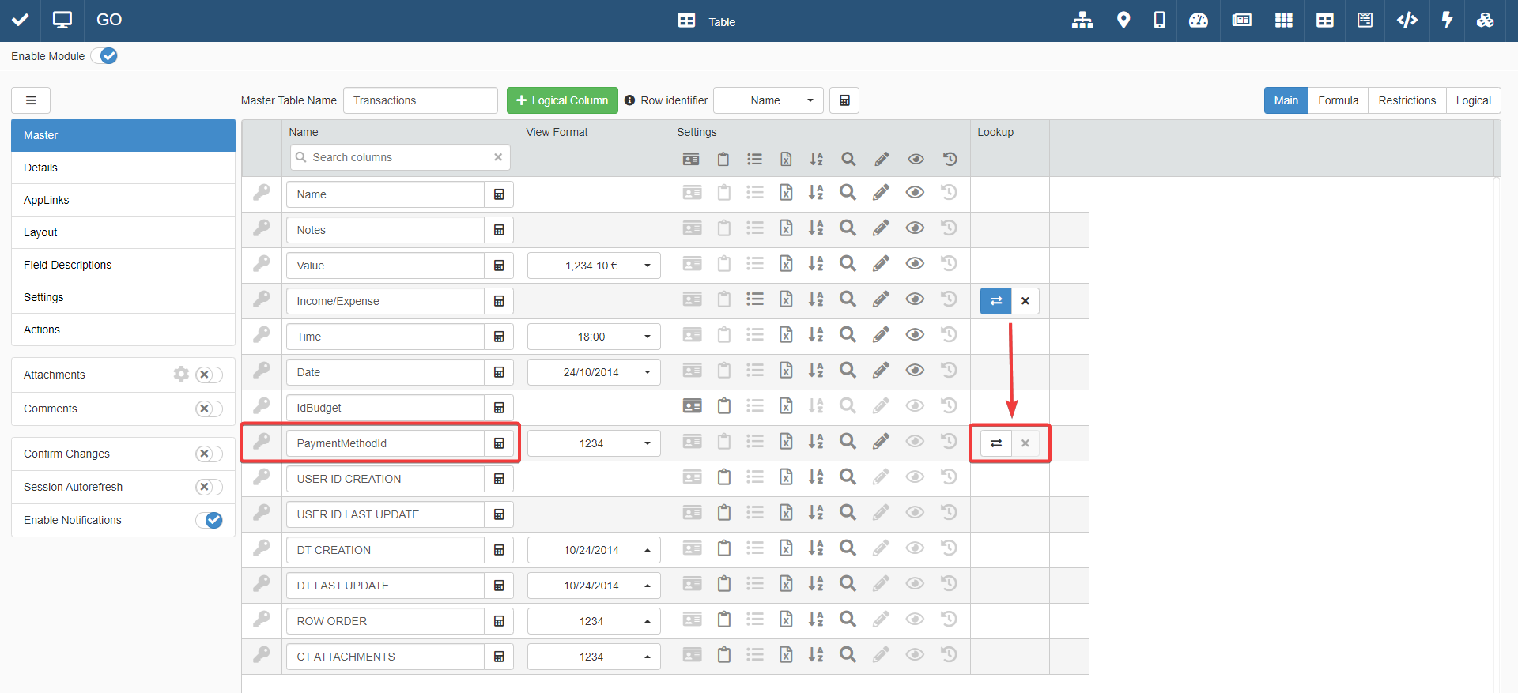This screenshot has height=693, width=1518.
Task: Open the Date view format dropdown
Action: coord(593,372)
